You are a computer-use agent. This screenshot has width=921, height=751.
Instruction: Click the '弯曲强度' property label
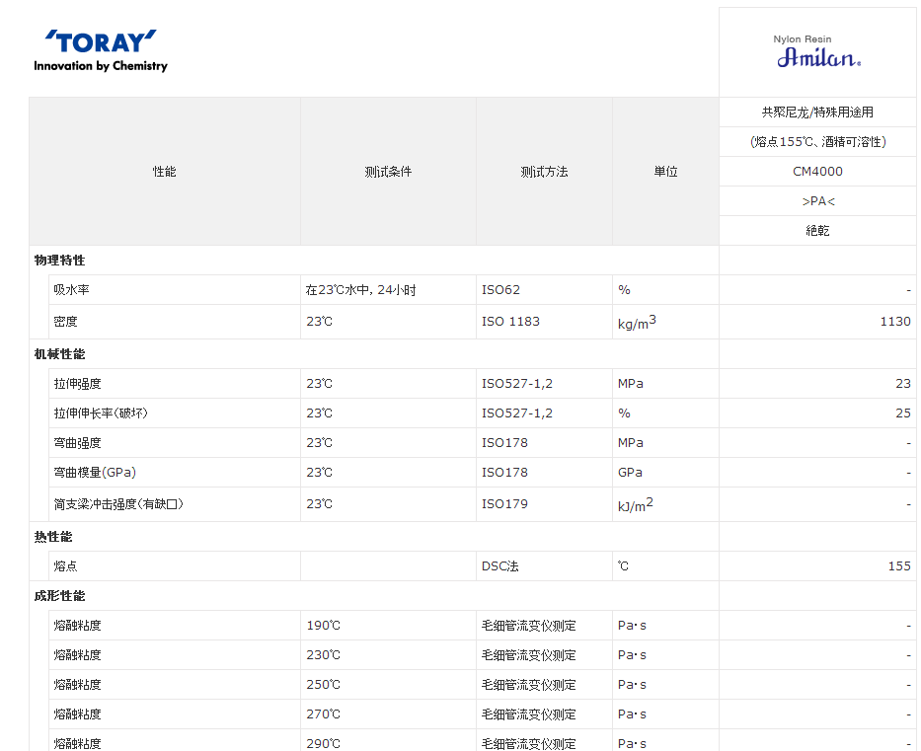(x=78, y=443)
